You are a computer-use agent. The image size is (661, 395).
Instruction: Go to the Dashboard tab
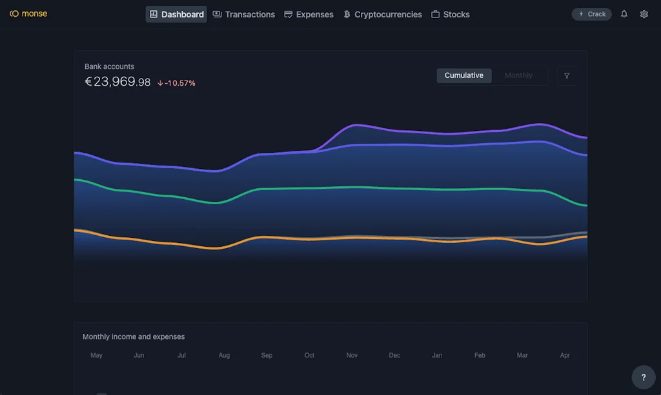pos(176,14)
